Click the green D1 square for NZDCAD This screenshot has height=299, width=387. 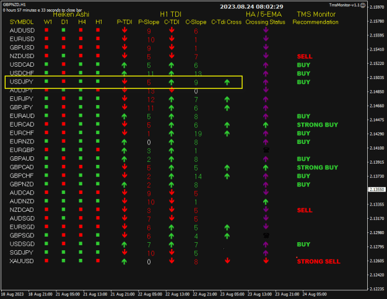click(64, 209)
